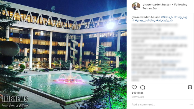
Task: Open comments via speech bubble icon
Action: pyautogui.click(x=142, y=87)
